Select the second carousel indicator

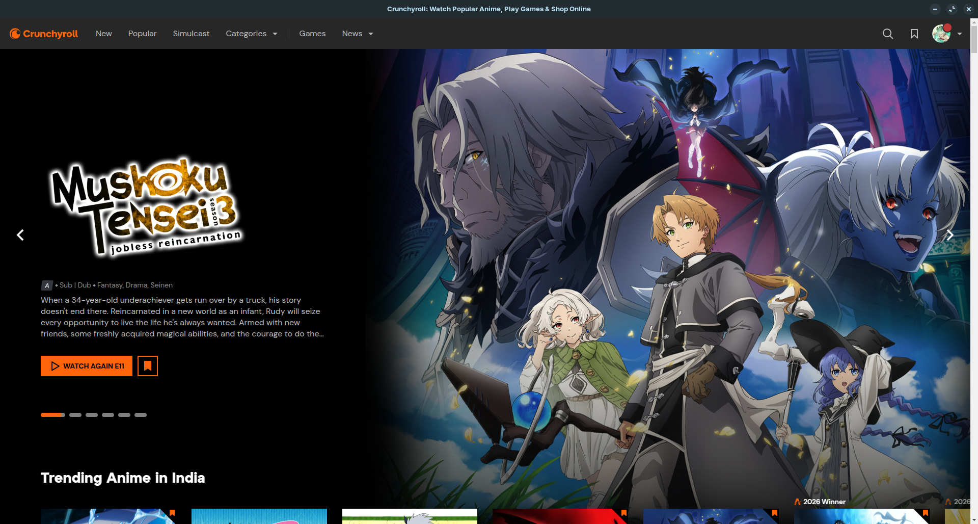click(75, 415)
